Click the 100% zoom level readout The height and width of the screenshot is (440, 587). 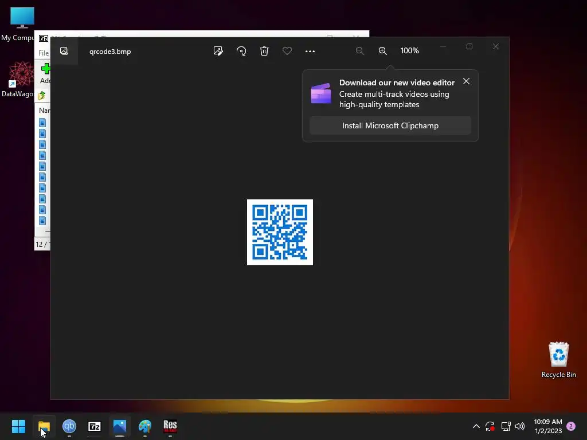pos(409,50)
